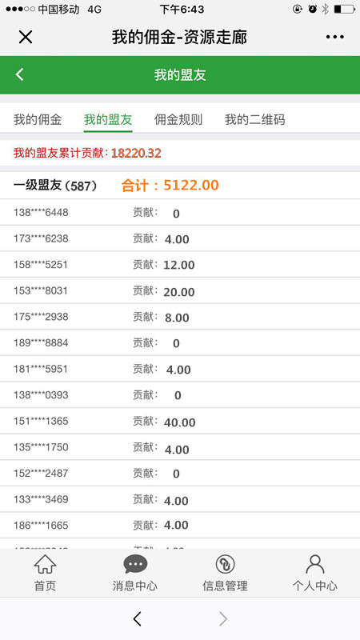This screenshot has width=360, height=640.
Task: Open 个人中心 person icon
Action: point(314,564)
